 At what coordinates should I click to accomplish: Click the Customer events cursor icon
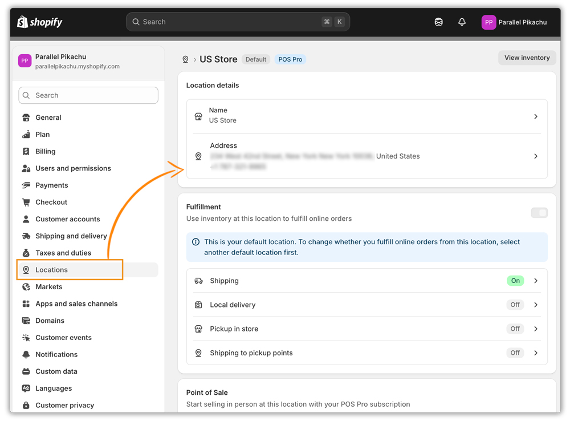(x=26, y=338)
